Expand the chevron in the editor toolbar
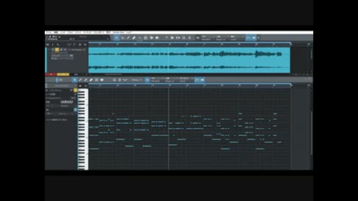 [125, 80]
